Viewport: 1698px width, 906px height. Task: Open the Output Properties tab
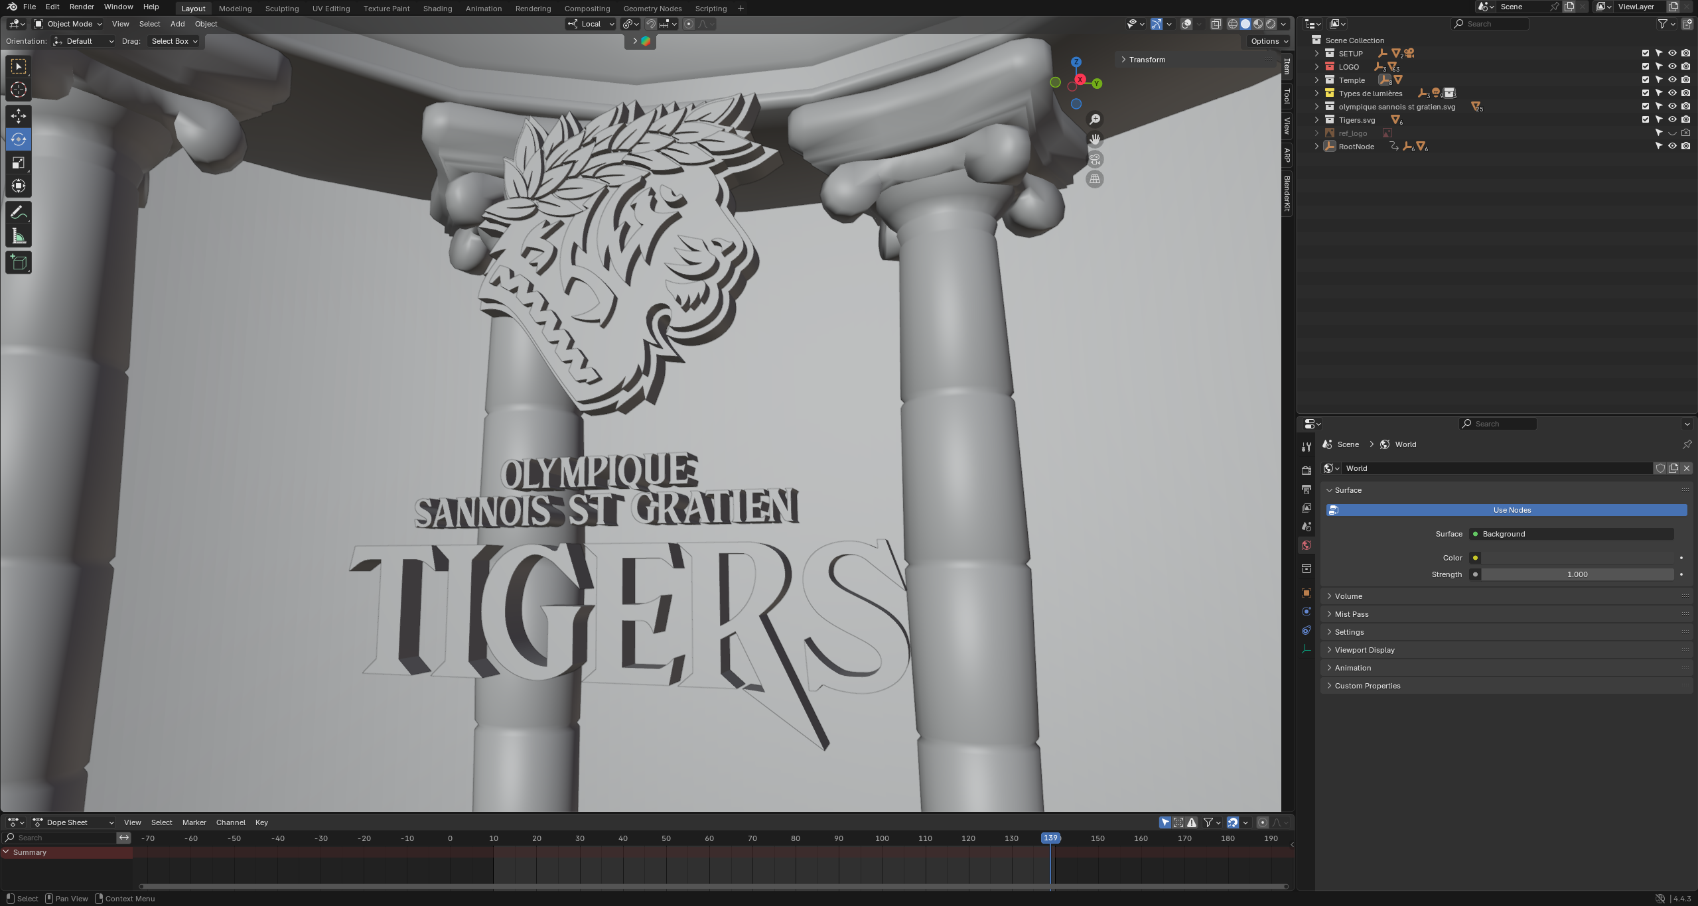1306,489
